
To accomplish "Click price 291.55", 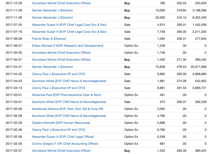I will pyautogui.click(x=182, y=88).
